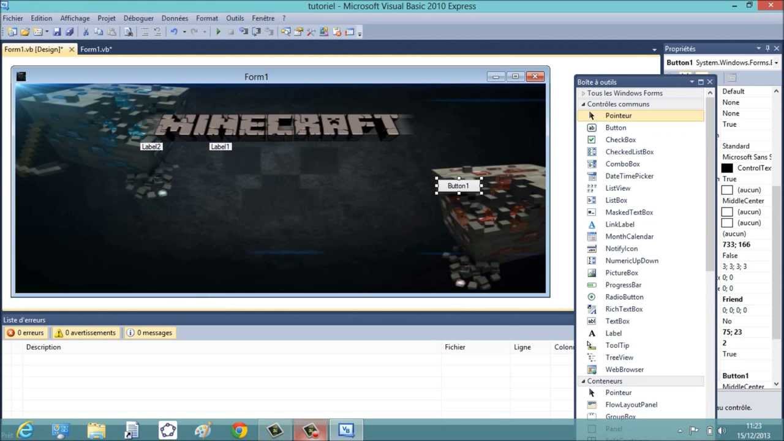
Task: Open the Propriétés panel options dropdown
Action: pyautogui.click(x=758, y=48)
